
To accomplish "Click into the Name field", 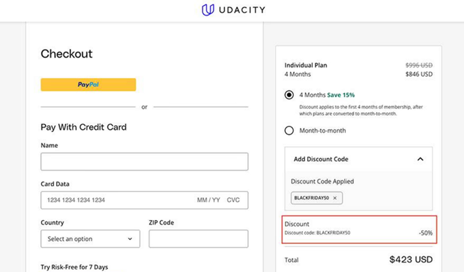I will 144,161.
